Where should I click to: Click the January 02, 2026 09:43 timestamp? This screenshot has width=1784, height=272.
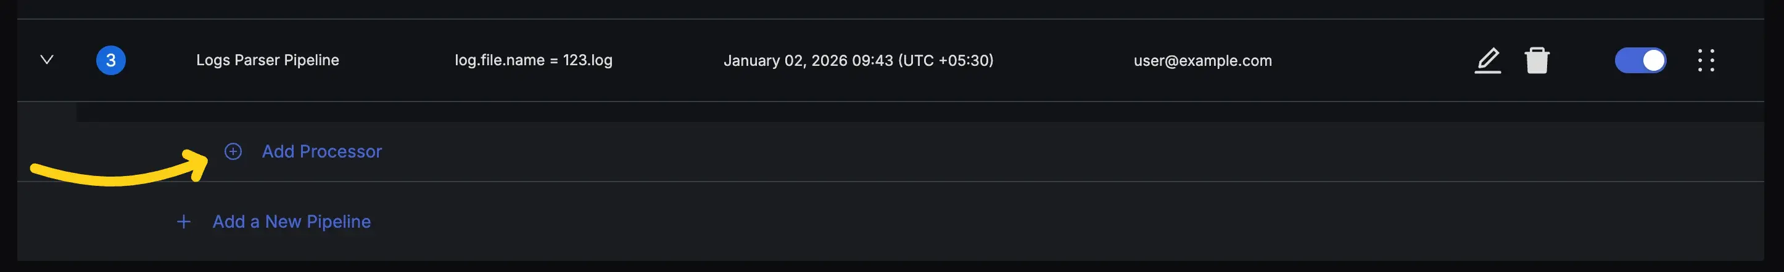(x=807, y=60)
